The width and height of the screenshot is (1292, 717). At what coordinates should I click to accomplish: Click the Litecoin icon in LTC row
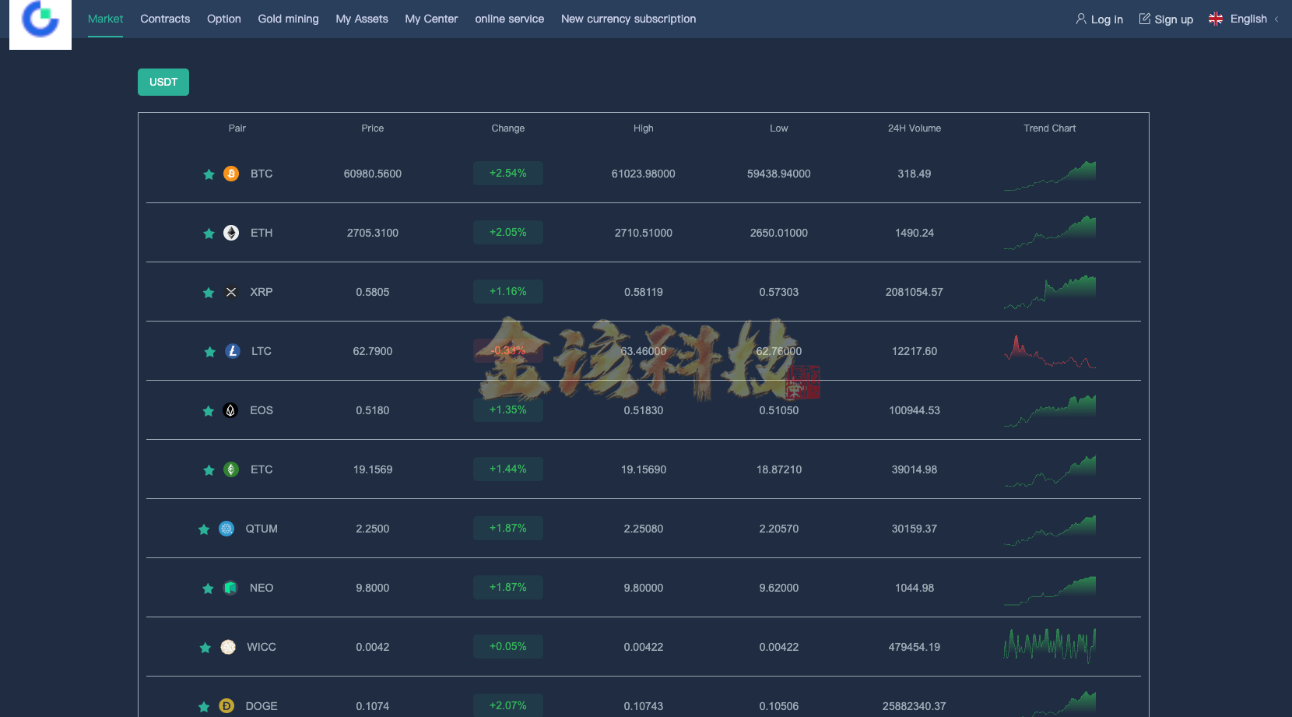(230, 351)
